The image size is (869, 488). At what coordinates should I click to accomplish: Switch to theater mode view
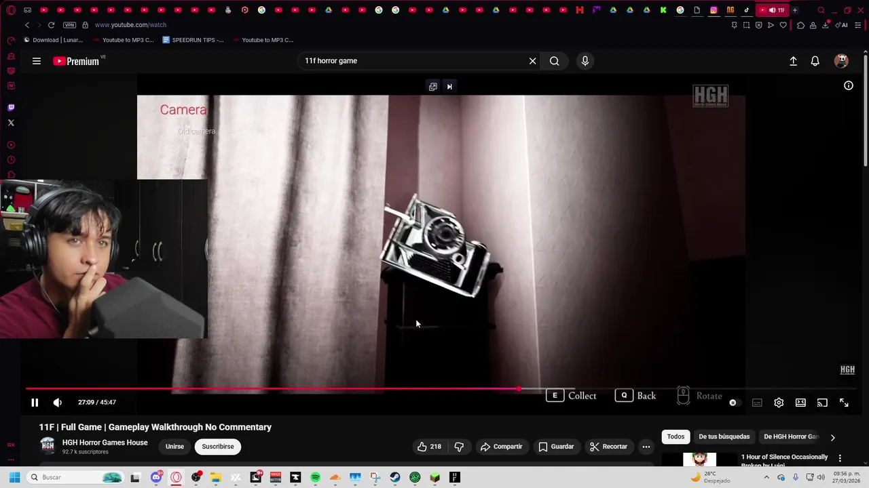[x=800, y=403]
